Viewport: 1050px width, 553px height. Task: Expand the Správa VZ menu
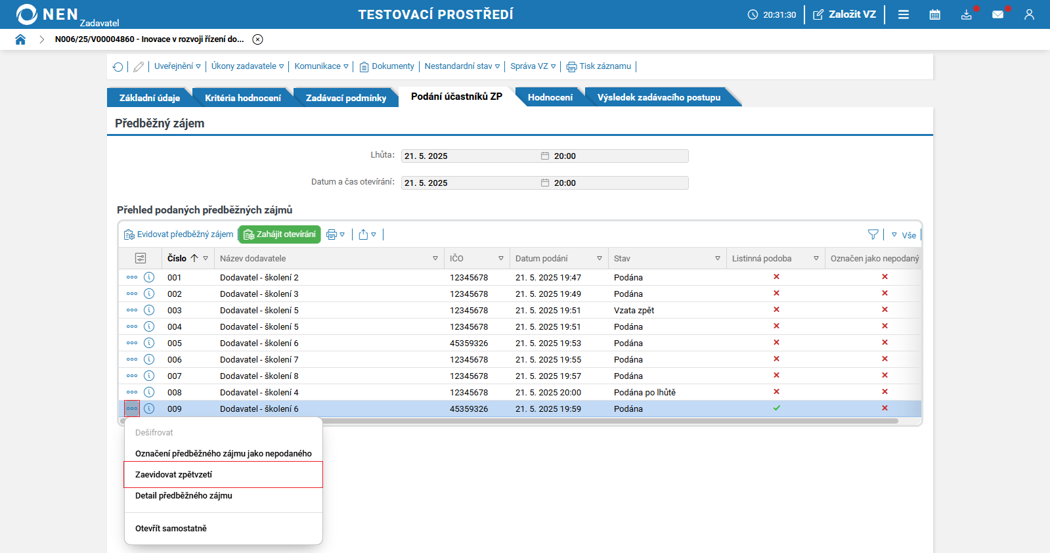pyautogui.click(x=533, y=66)
